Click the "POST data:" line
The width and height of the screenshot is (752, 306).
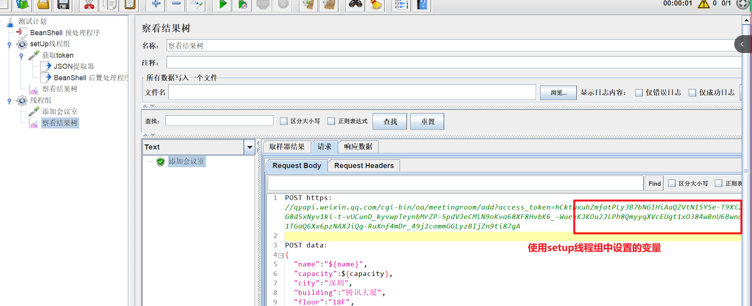(x=306, y=245)
